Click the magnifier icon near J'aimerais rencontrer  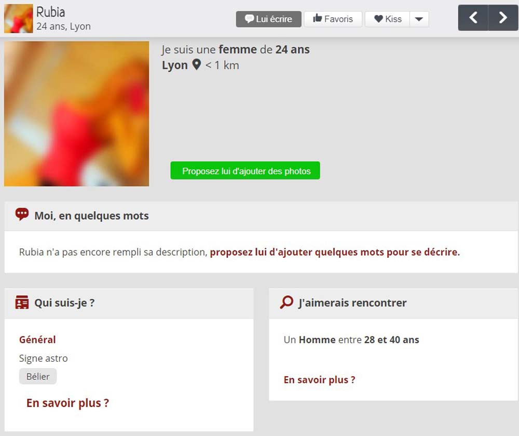click(x=286, y=302)
